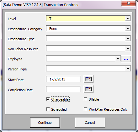Expand the Expenditure Type dropdown list
Viewport: 138px width, 132px height.
128,39
